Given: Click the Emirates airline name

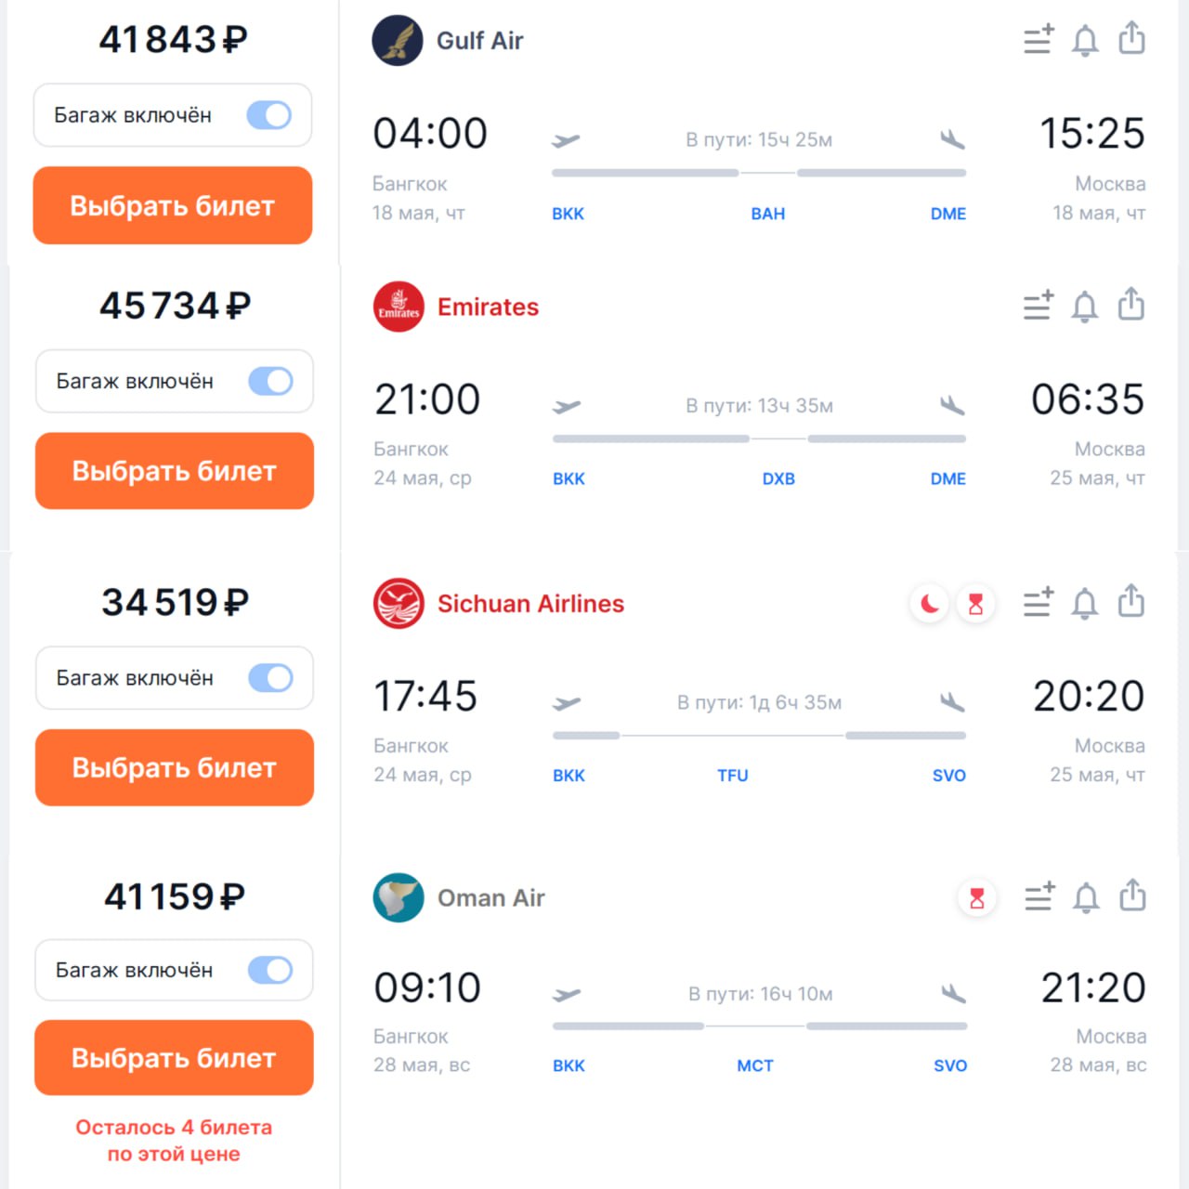Looking at the screenshot, I should [488, 307].
